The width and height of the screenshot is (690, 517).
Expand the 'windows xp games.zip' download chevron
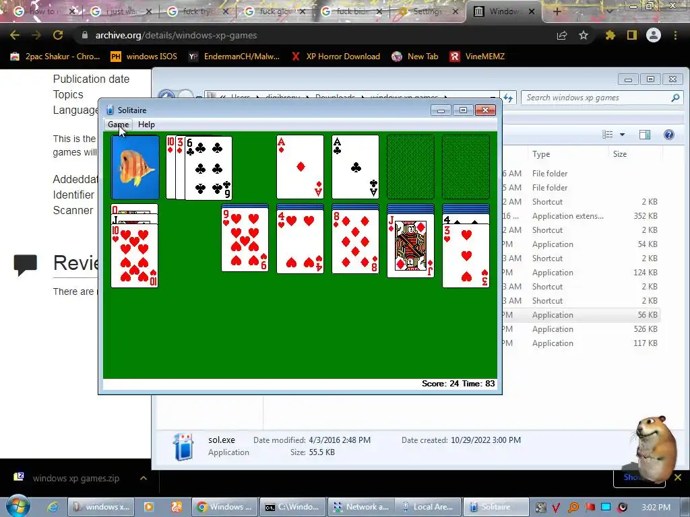144,478
